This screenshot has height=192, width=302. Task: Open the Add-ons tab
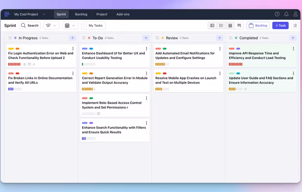pyautogui.click(x=123, y=14)
